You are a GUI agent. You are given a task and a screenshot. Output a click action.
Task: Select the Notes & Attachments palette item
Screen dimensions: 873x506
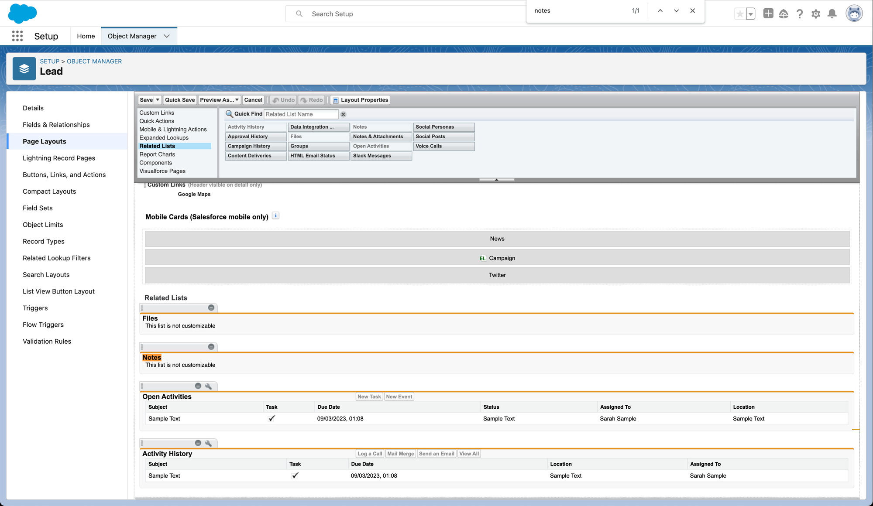(382, 137)
